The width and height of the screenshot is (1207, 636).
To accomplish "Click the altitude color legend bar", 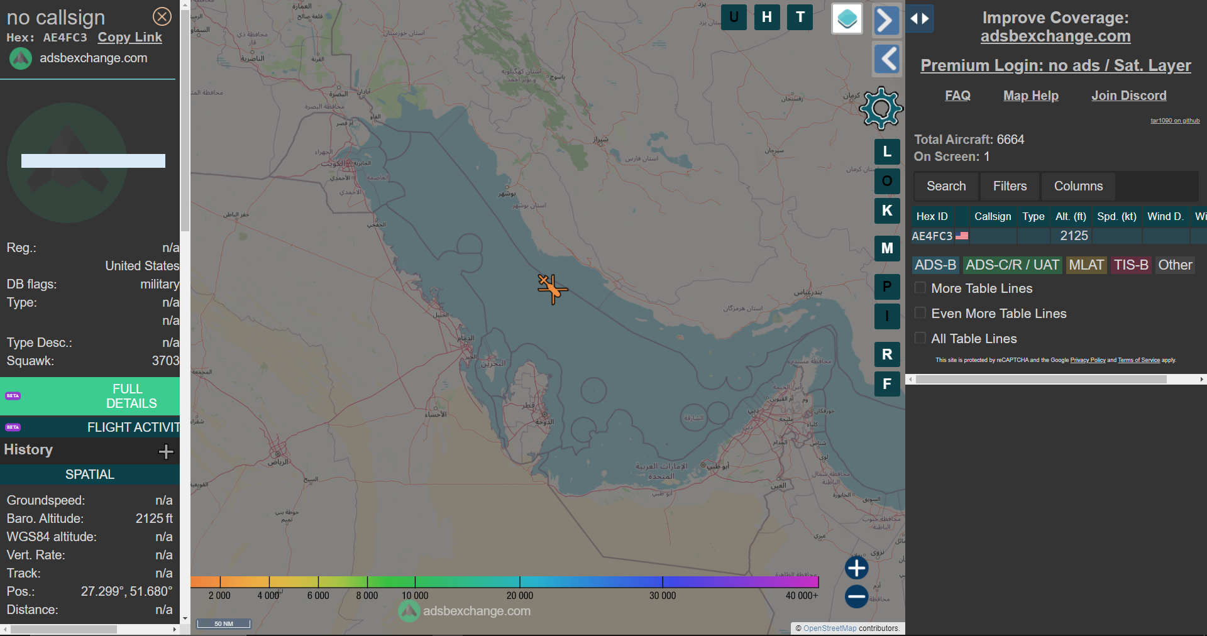I will 504,582.
